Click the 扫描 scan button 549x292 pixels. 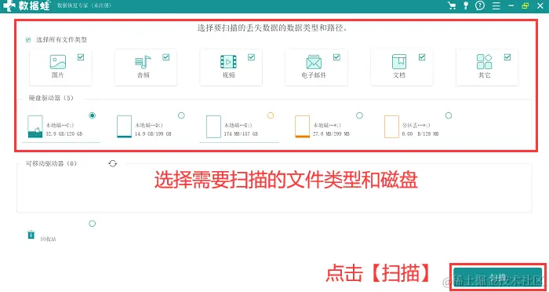497,278
